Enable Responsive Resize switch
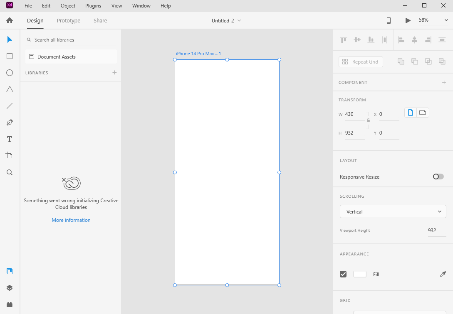The height and width of the screenshot is (314, 453). 438,177
